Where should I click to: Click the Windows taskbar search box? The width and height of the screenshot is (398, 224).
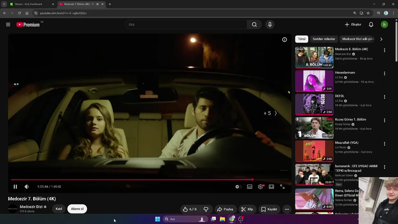click(185, 219)
